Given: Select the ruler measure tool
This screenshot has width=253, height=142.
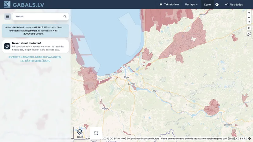Looking at the screenshot, I should click(x=249, y=34).
